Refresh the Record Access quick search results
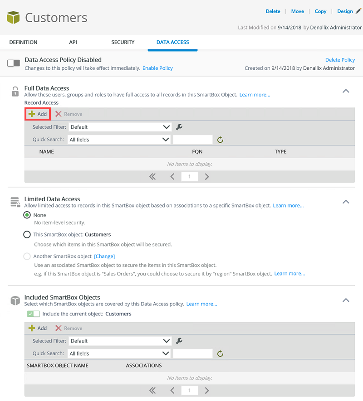This screenshot has width=363, height=401. pos(220,140)
